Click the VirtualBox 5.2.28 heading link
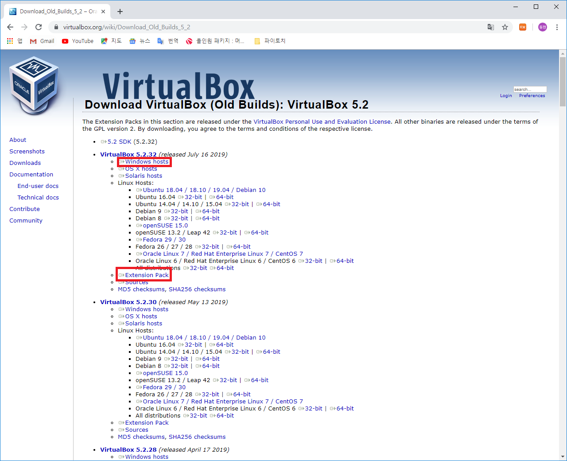567x461 pixels. pos(128,449)
